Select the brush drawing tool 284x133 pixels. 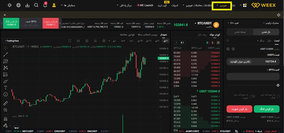pos(6,81)
